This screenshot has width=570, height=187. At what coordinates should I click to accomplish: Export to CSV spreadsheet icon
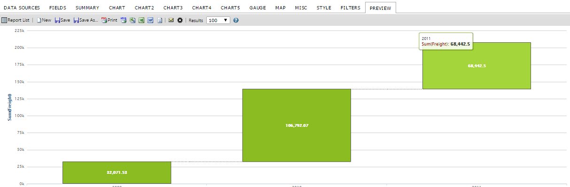(133, 21)
